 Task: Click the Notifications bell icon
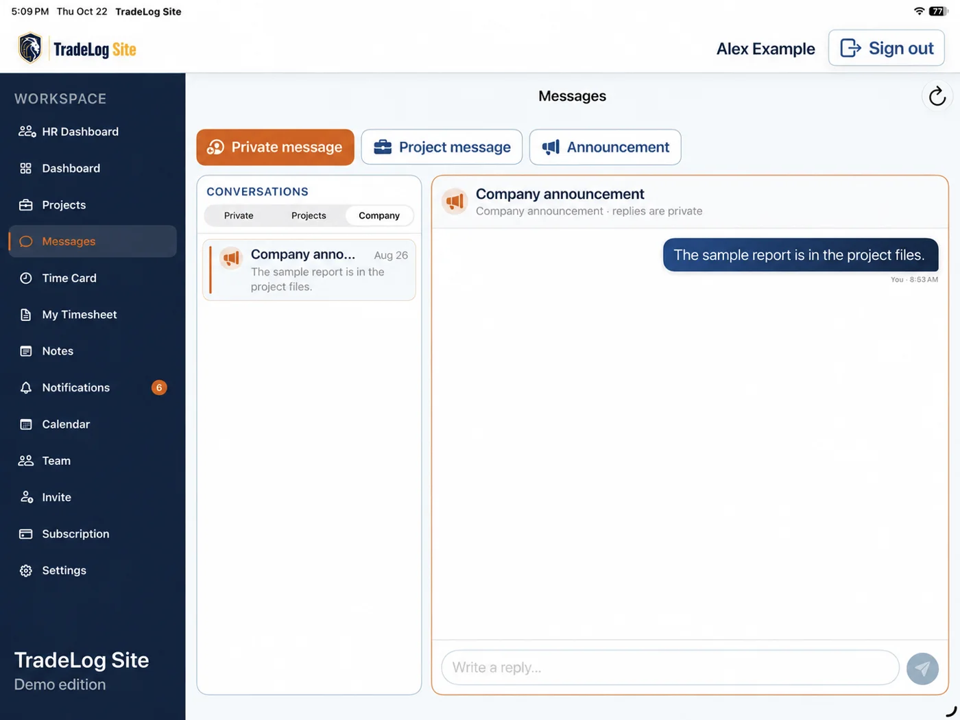(x=26, y=387)
